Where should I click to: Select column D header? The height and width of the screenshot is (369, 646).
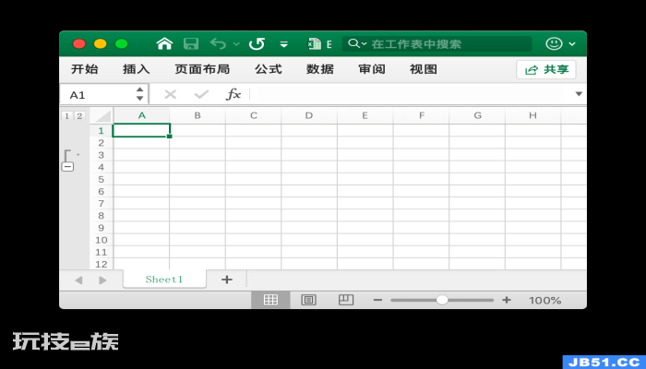tap(309, 115)
